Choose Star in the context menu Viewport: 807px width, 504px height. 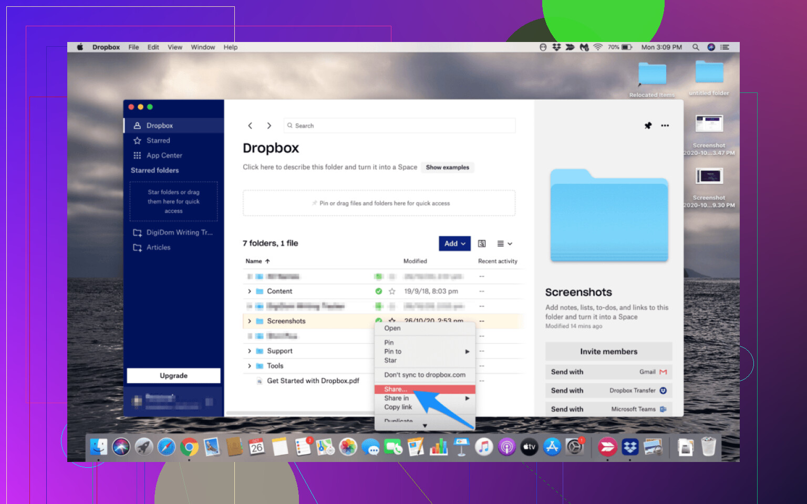(425, 361)
